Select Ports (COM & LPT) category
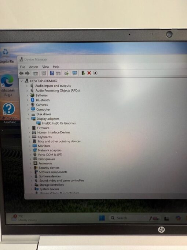The width and height of the screenshot is (187, 250). pyautogui.click(x=50, y=155)
